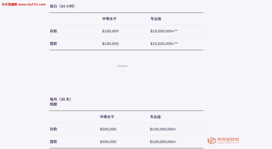272x149 pixels.
Task: Click daily deposit $10,000,000+** value
Action: point(164,31)
